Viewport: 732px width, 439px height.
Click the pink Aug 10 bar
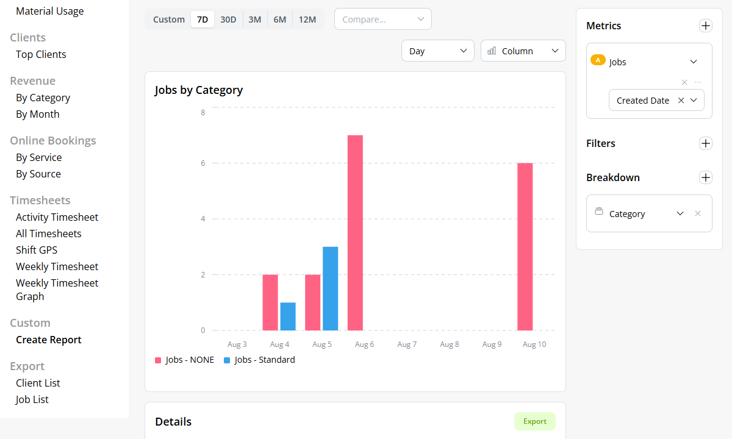point(525,247)
